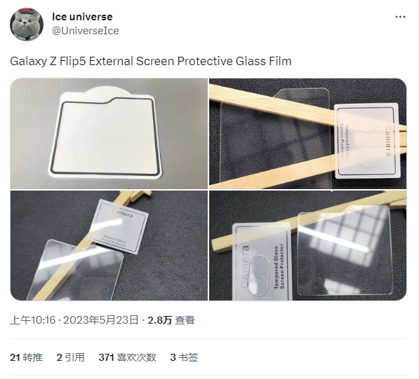This screenshot has width=419, height=379.
Task: Click the number 21 before 转推
Action: (15, 357)
